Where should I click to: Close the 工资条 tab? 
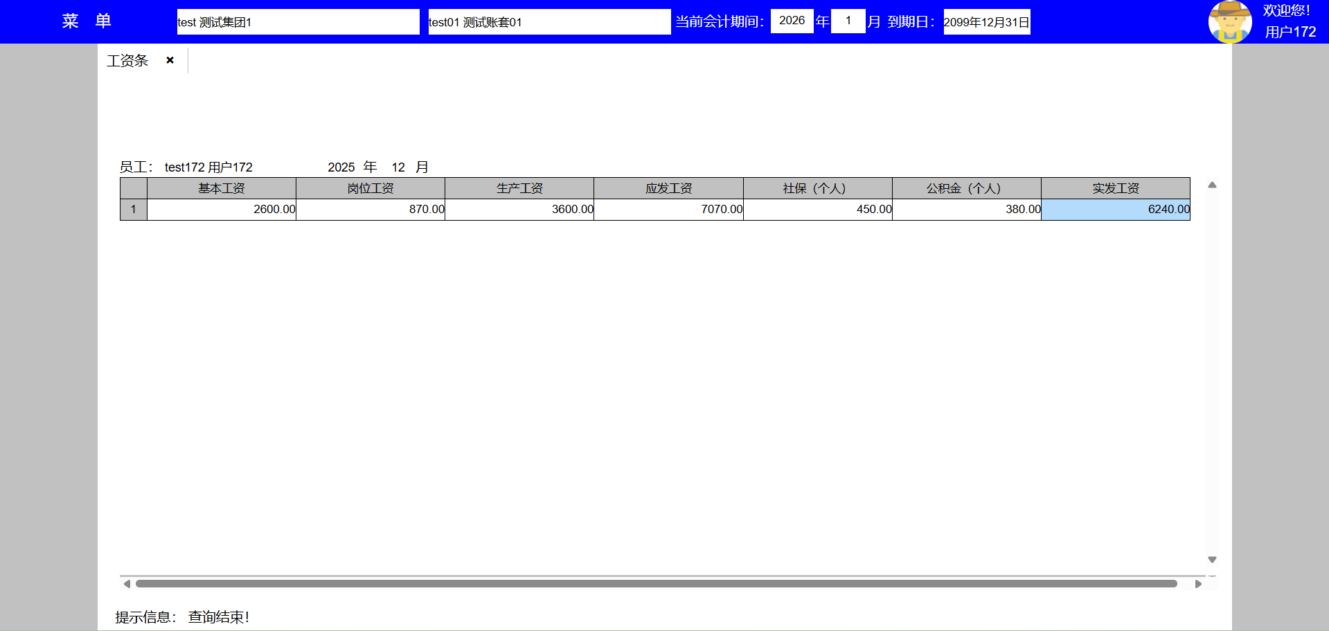(x=170, y=60)
